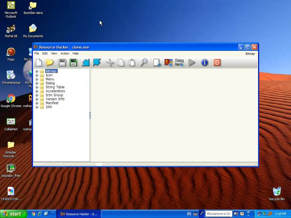Image resolution: width=291 pixels, height=218 pixels.
Task: Add a new image resource icon
Action: [x=169, y=62]
